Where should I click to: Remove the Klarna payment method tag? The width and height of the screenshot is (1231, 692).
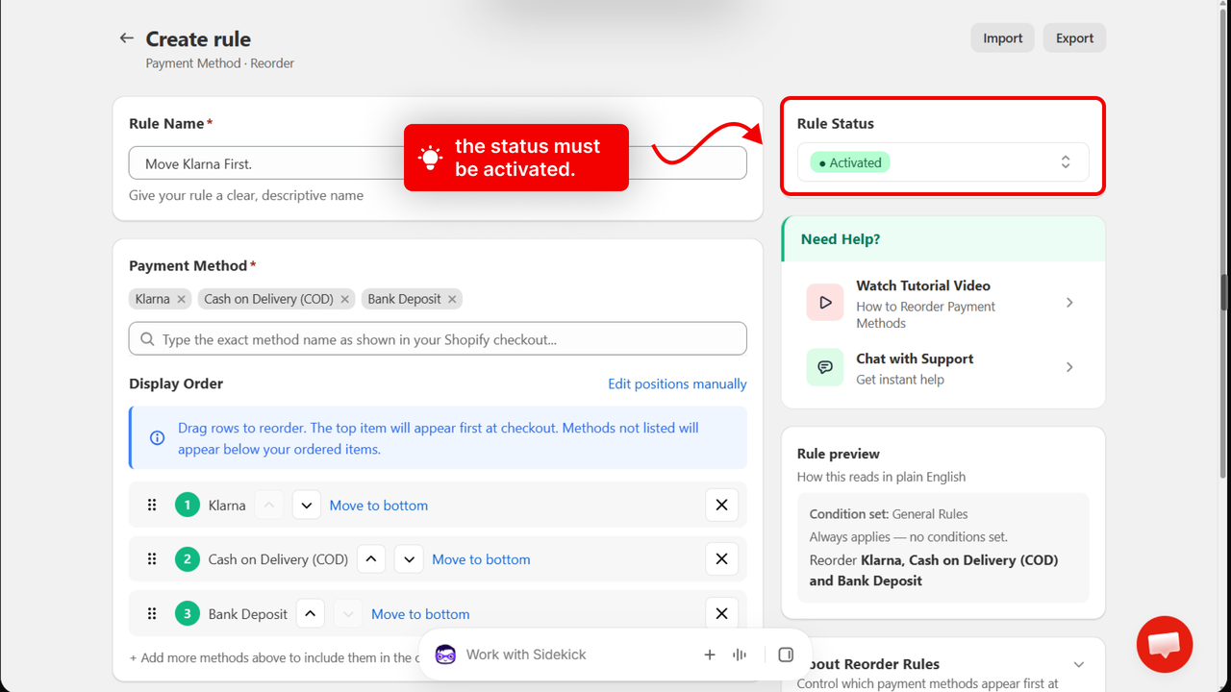pos(181,299)
